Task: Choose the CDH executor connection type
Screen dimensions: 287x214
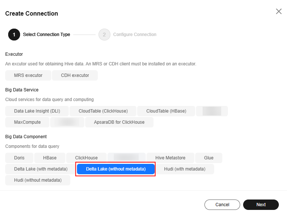Action: 75,75
